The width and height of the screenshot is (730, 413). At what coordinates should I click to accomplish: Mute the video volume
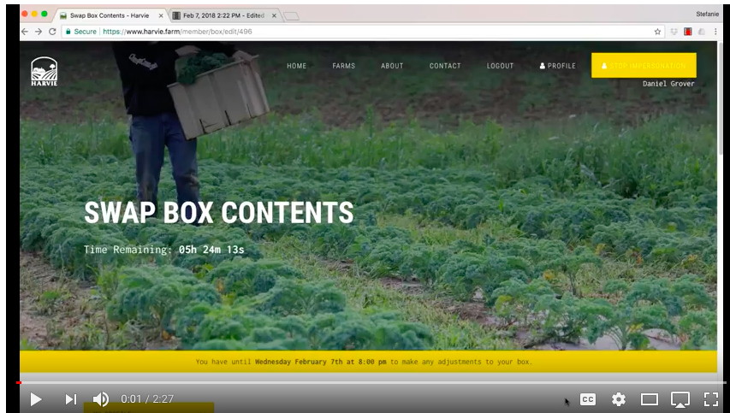tap(101, 399)
